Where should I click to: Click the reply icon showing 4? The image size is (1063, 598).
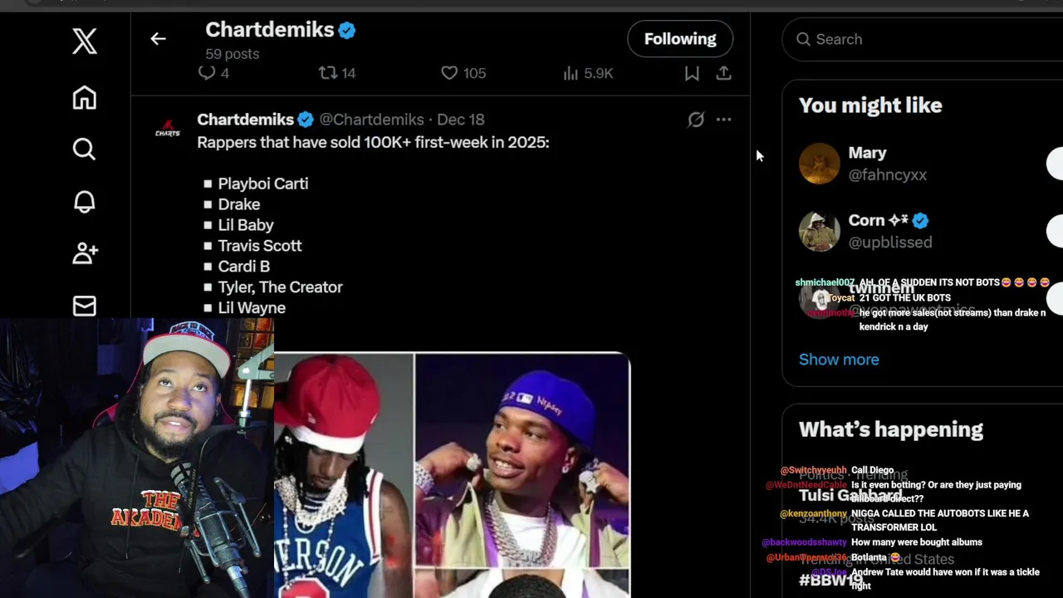point(208,73)
